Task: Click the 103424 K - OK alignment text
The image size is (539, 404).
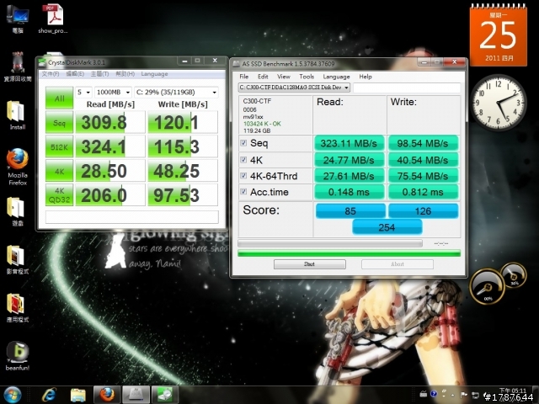Action: (262, 124)
